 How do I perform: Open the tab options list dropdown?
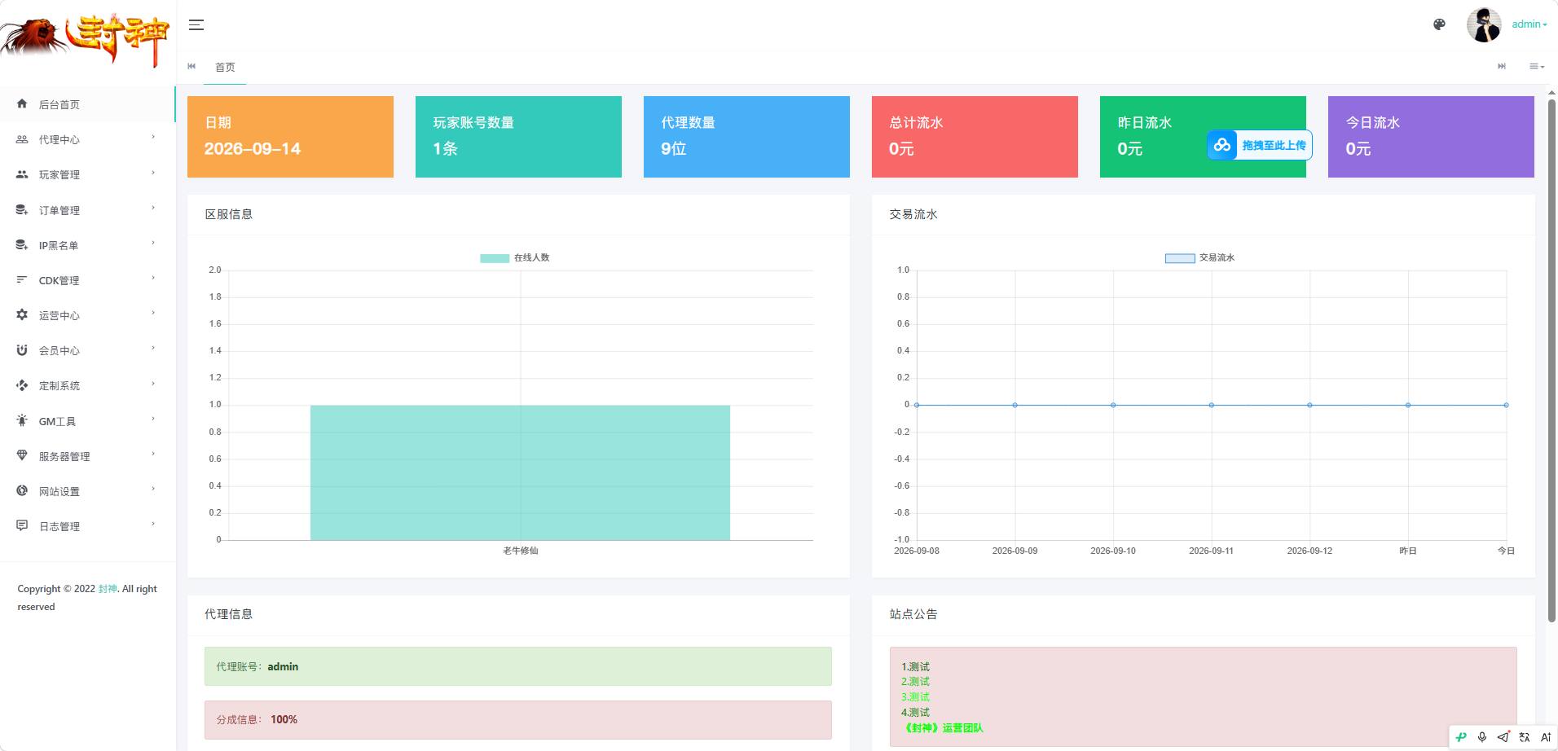pyautogui.click(x=1537, y=66)
